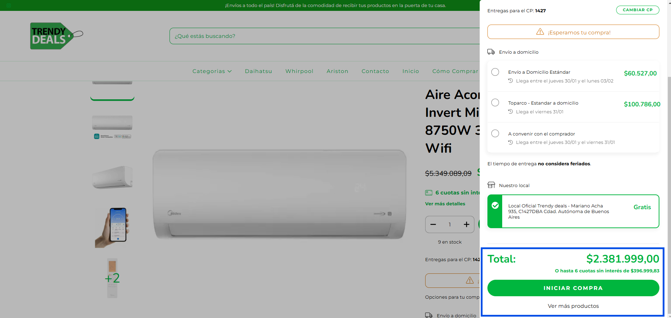This screenshot has width=671, height=318.
Task: Click the total $2.381.999,00 amount
Action: (622, 259)
